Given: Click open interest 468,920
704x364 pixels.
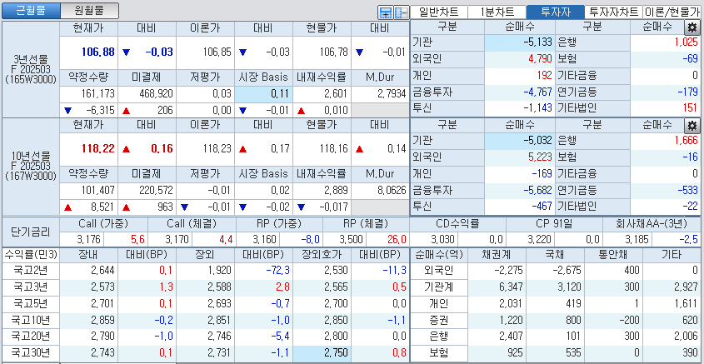Looking at the screenshot, I should pos(157,94).
